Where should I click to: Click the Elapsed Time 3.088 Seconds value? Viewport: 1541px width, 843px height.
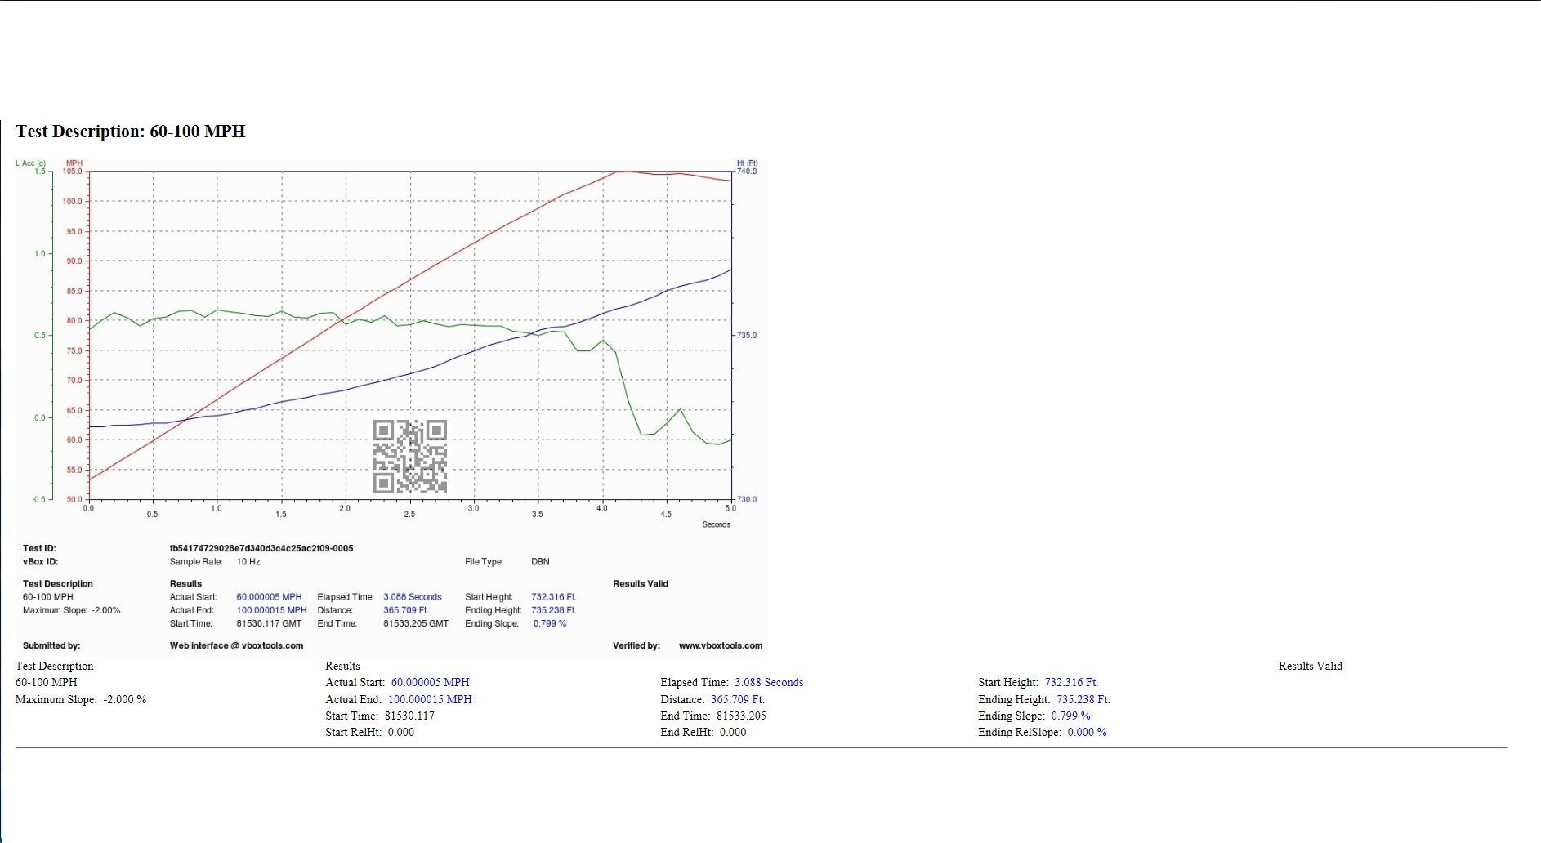(x=412, y=597)
